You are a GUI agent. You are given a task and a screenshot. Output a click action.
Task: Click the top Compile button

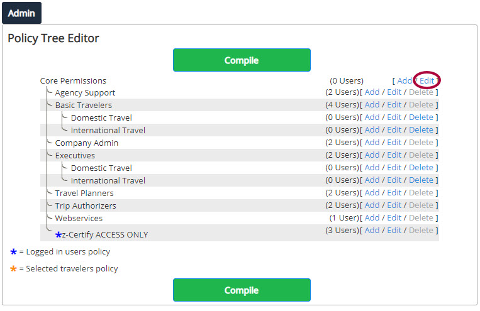coord(242,60)
